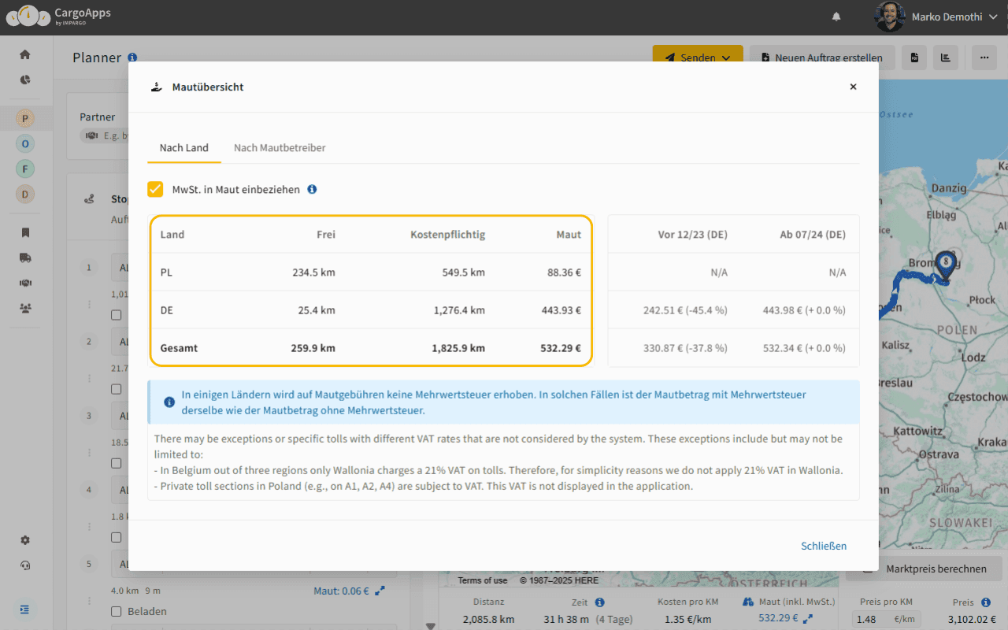Select the Nach Land tab
This screenshot has width=1008, height=630.
(x=183, y=148)
